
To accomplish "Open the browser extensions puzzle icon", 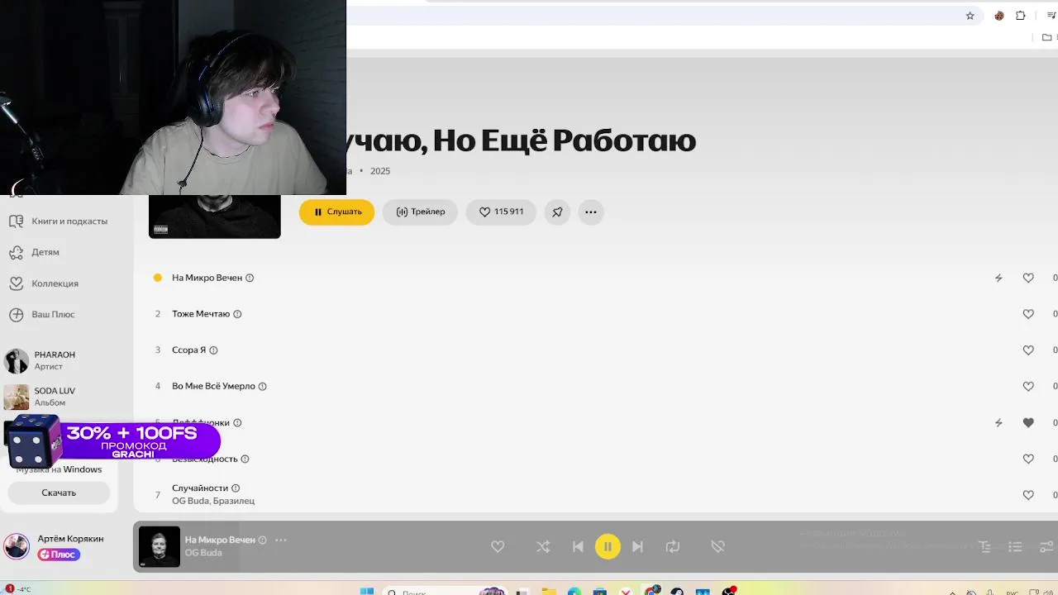I will point(1021,16).
